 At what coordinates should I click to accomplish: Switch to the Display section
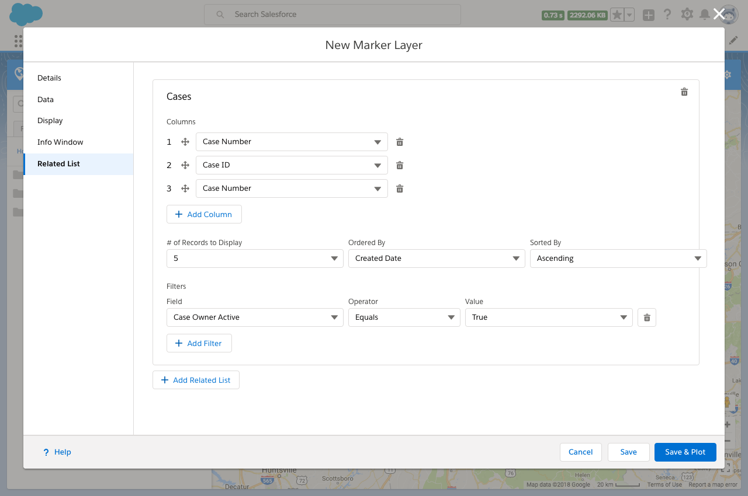[78, 121]
